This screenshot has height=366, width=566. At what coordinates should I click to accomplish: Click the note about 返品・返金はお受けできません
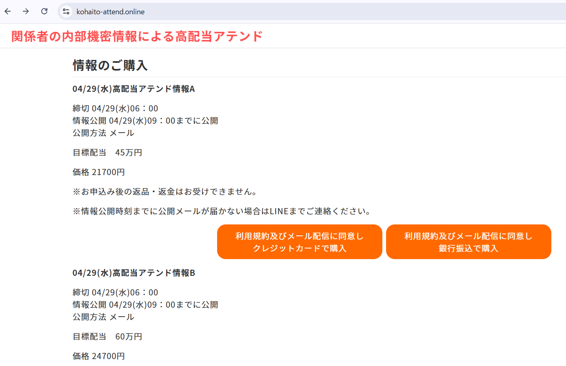[x=165, y=192]
